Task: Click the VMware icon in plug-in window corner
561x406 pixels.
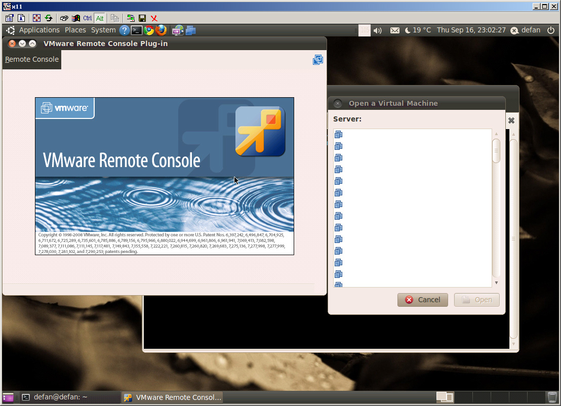Action: [317, 60]
